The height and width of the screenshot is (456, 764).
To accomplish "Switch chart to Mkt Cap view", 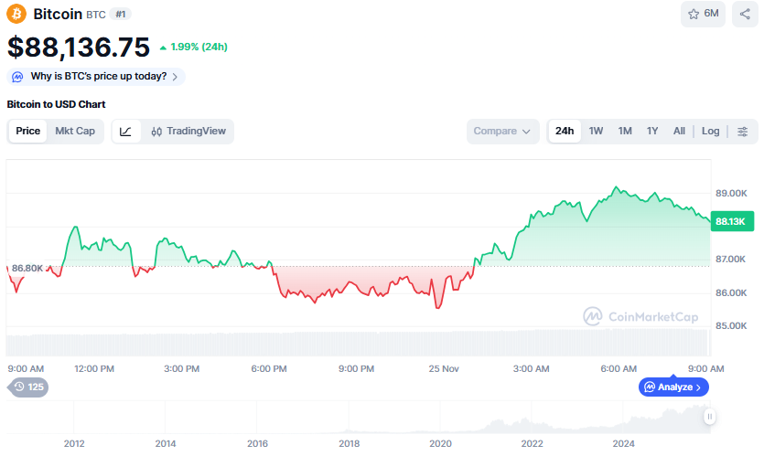I will coord(75,132).
